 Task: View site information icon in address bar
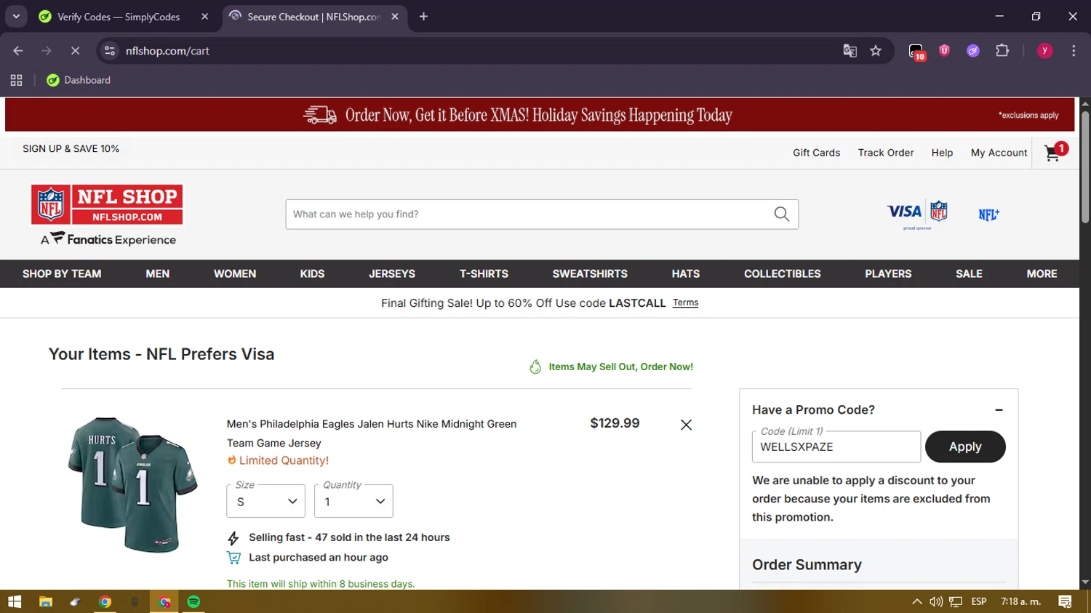point(110,51)
